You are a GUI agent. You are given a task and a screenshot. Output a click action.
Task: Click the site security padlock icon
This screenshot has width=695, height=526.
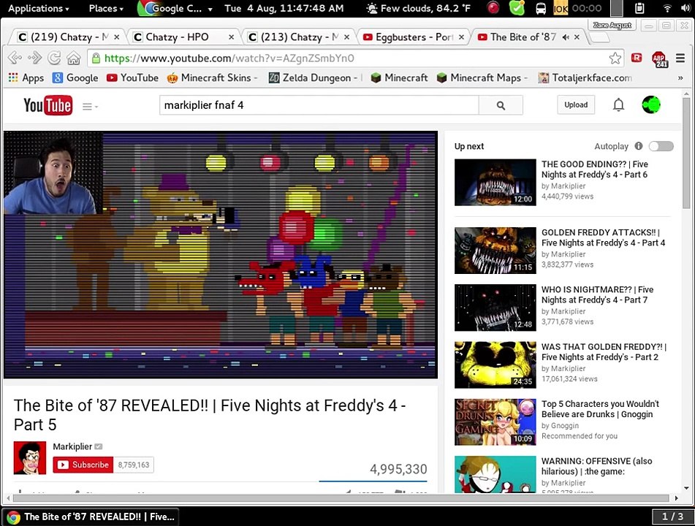[96, 58]
